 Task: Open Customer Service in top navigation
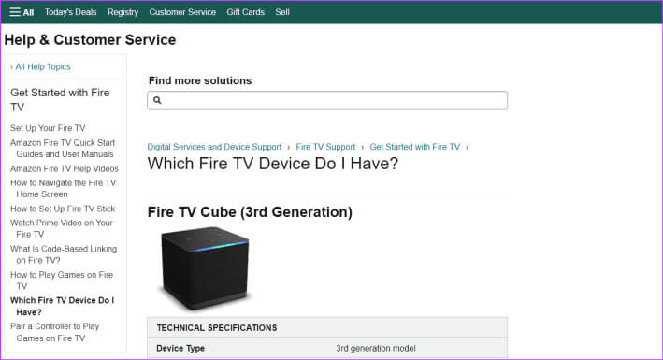[182, 12]
